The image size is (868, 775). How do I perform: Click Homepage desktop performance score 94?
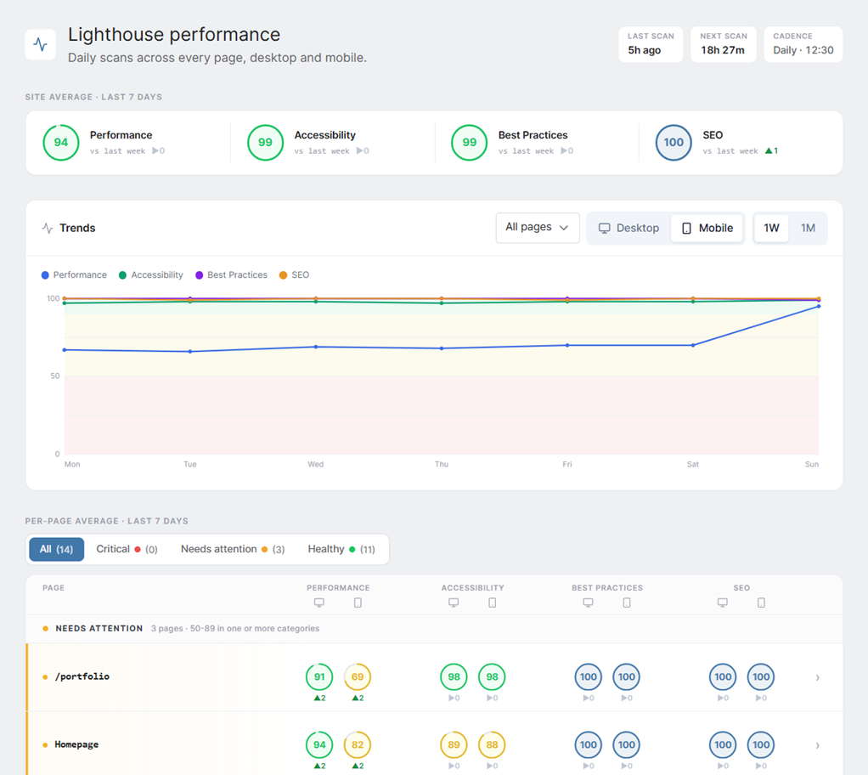(319, 745)
